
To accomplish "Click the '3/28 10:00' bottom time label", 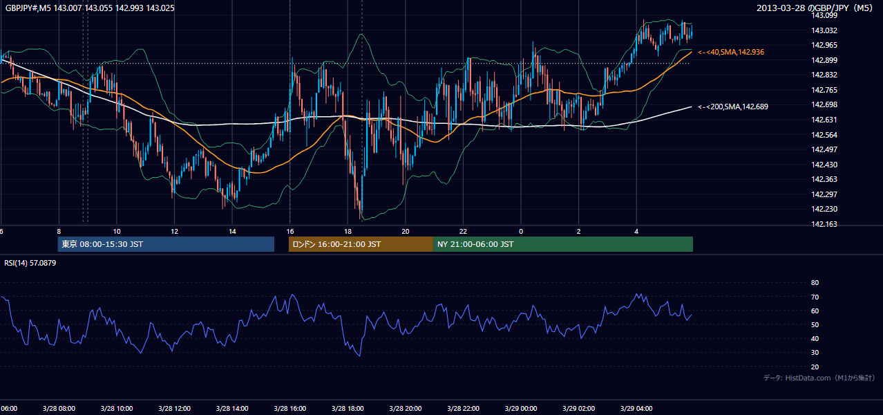I will [116, 409].
